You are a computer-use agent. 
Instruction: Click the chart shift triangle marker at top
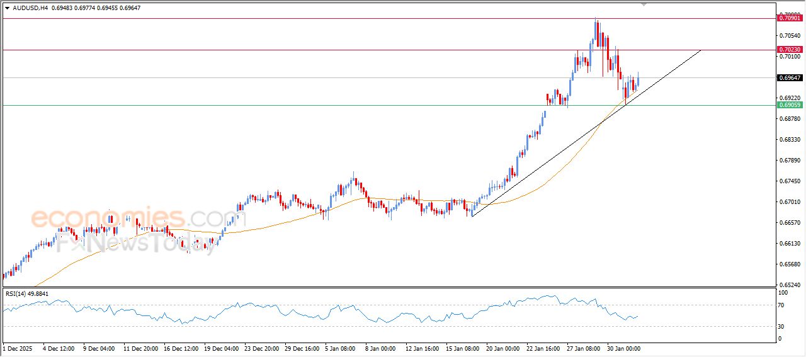tap(644, 4)
